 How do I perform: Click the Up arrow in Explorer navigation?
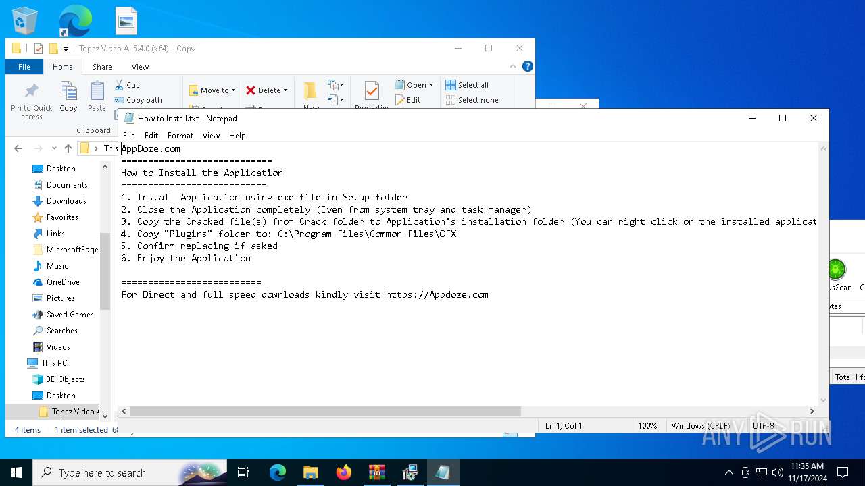coord(68,148)
